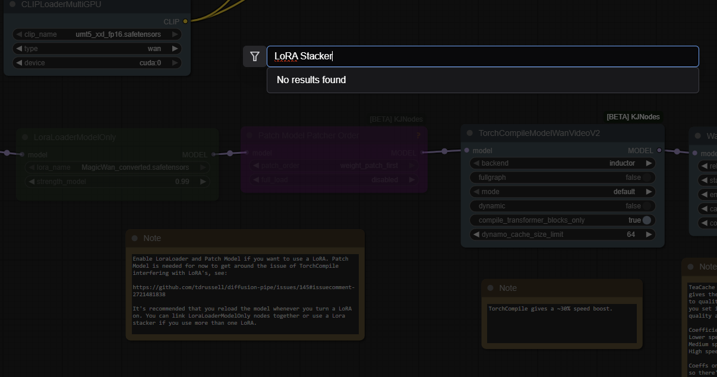Click right arrow of lora_name widget
The height and width of the screenshot is (377, 717).
(x=204, y=167)
